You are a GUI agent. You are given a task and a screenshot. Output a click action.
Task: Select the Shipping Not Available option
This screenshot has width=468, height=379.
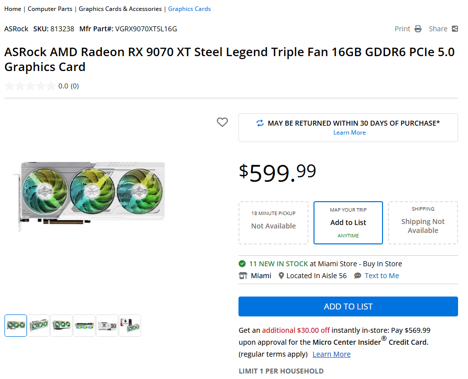[x=423, y=223]
